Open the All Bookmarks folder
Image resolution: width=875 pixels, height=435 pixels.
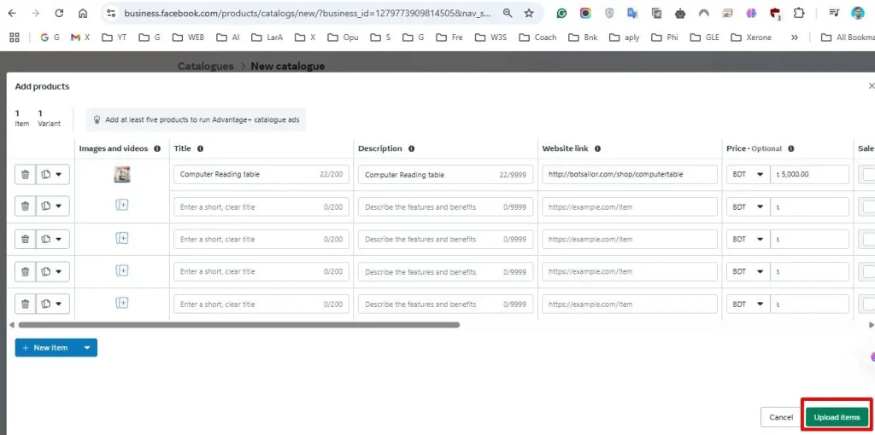(x=848, y=38)
